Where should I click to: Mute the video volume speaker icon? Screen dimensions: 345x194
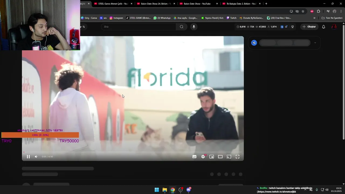(x=36, y=157)
